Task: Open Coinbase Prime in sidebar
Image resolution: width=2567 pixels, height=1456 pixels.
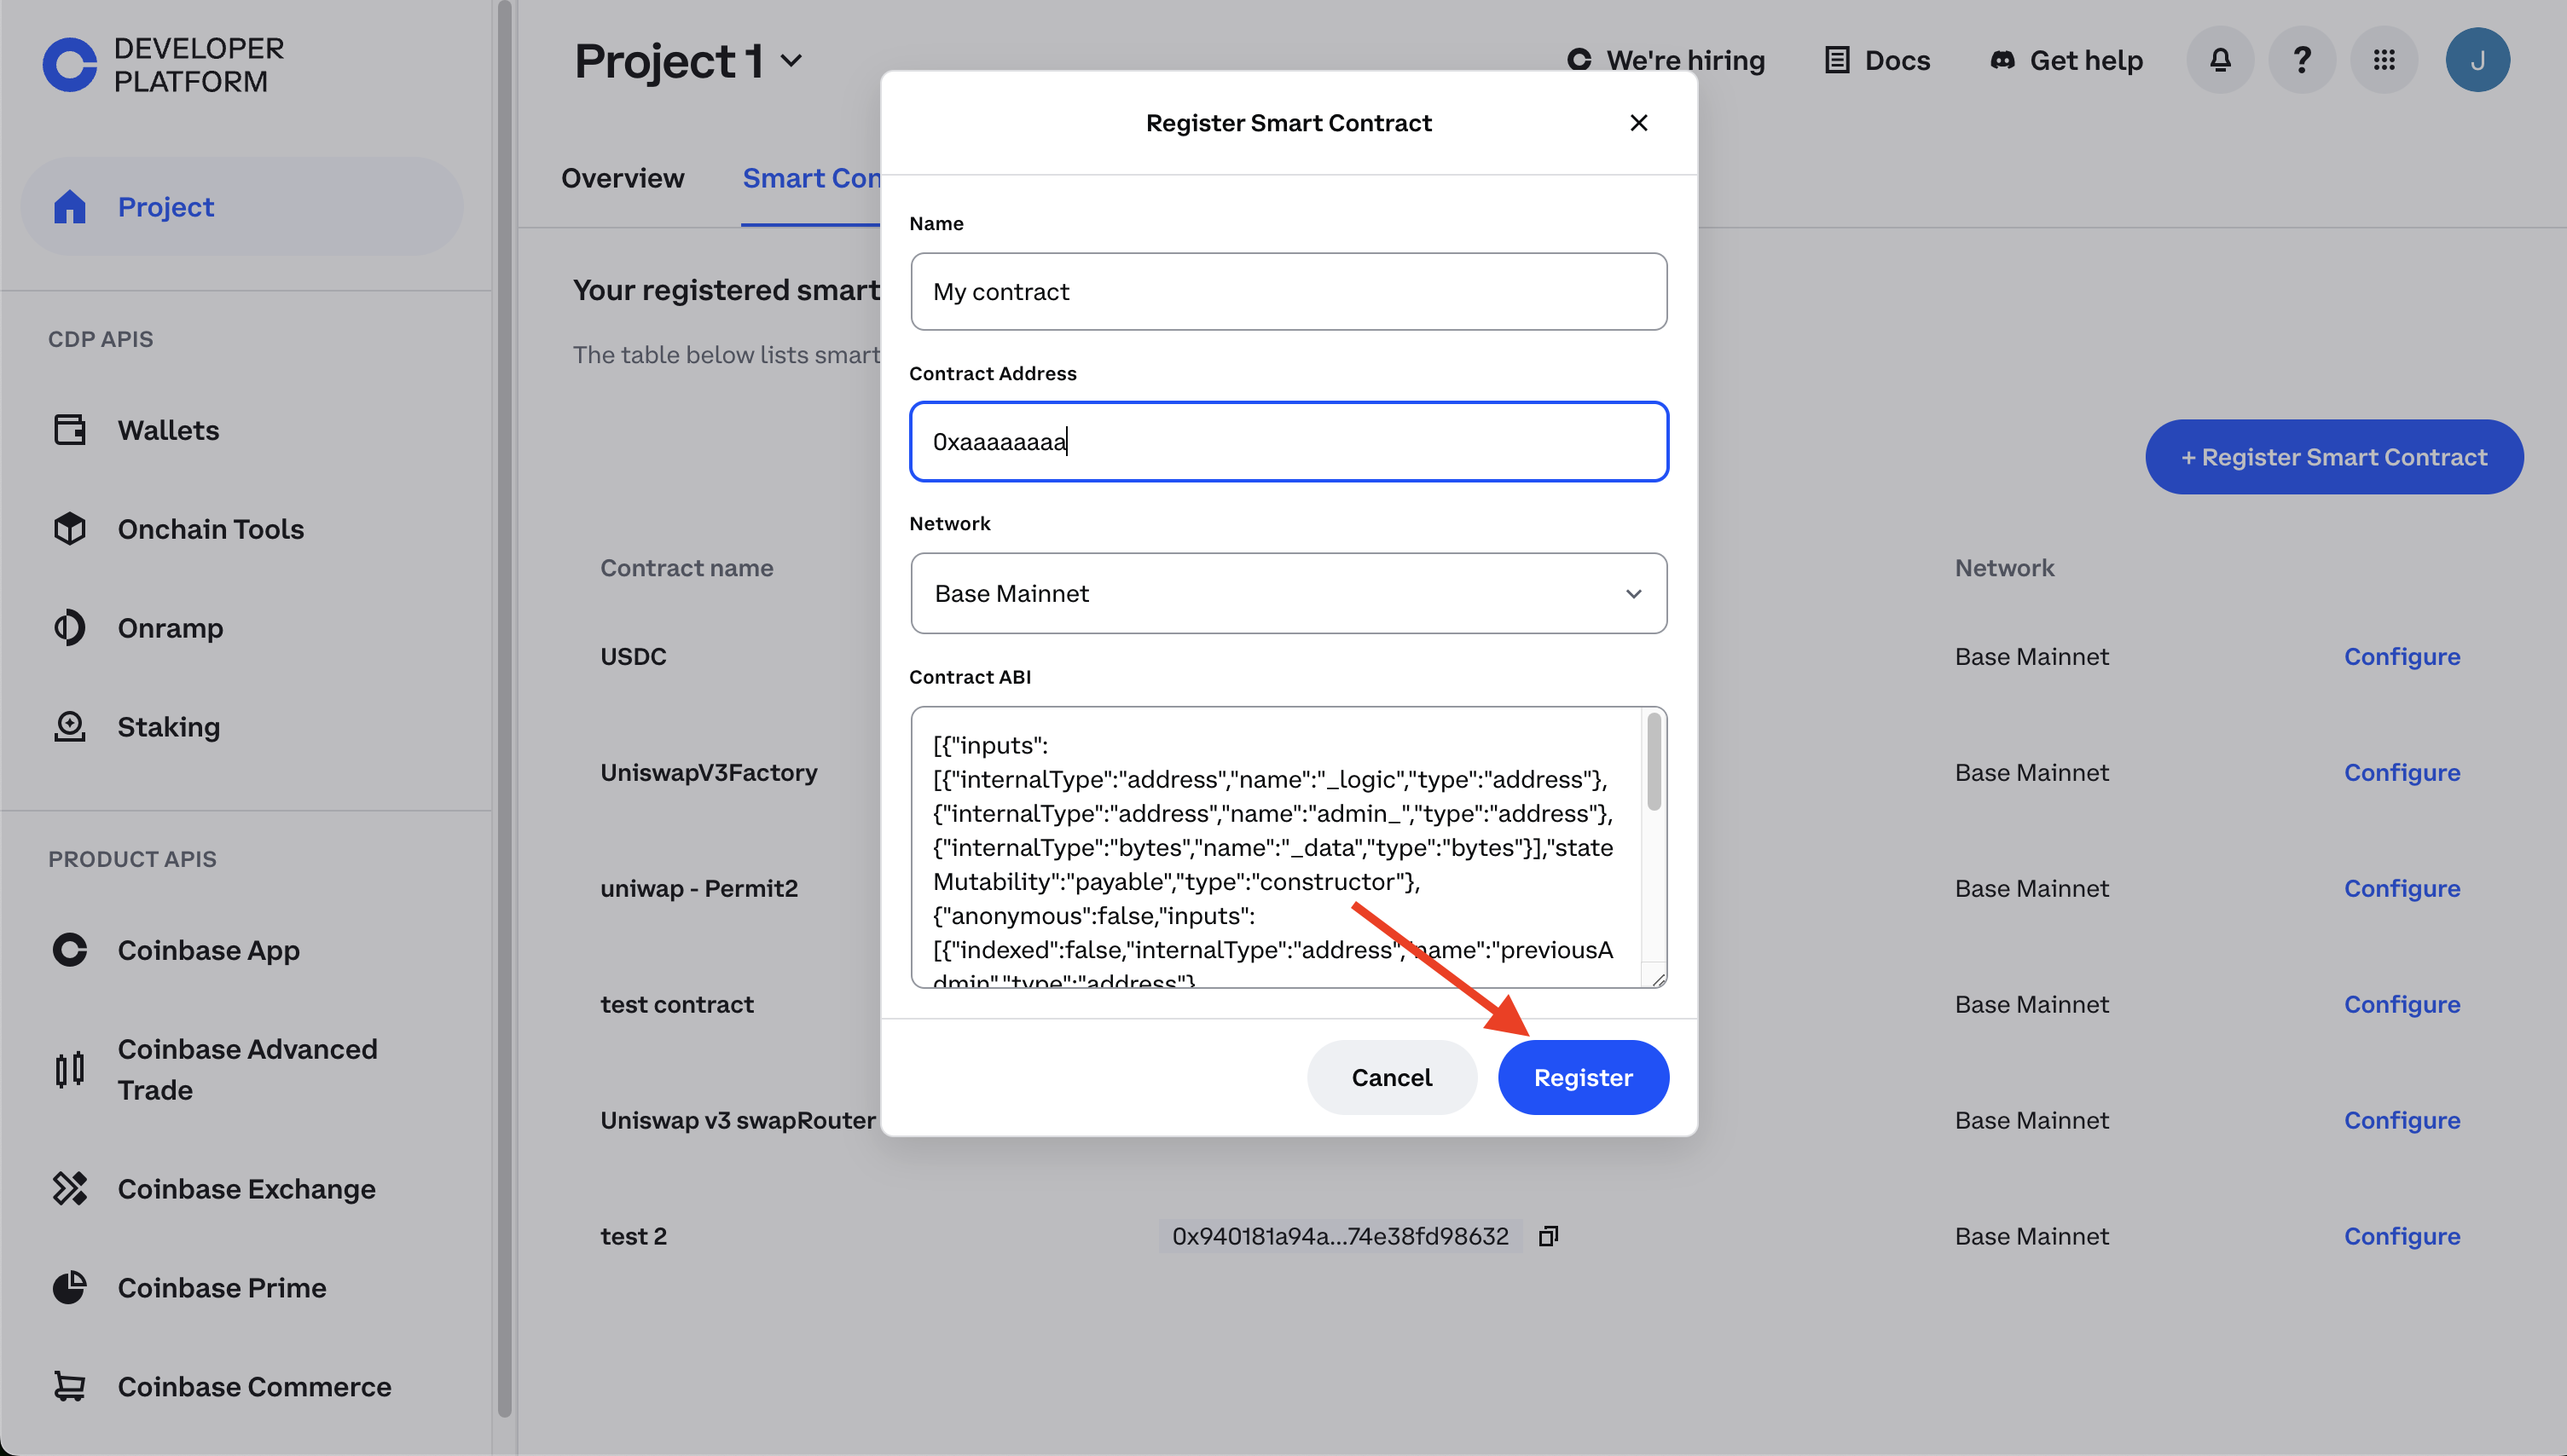Action: [222, 1288]
